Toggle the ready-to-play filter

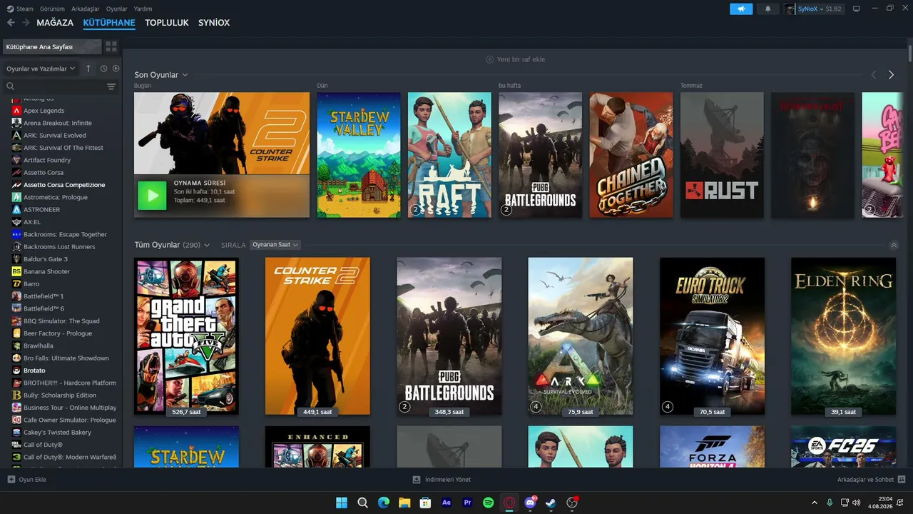click(116, 69)
